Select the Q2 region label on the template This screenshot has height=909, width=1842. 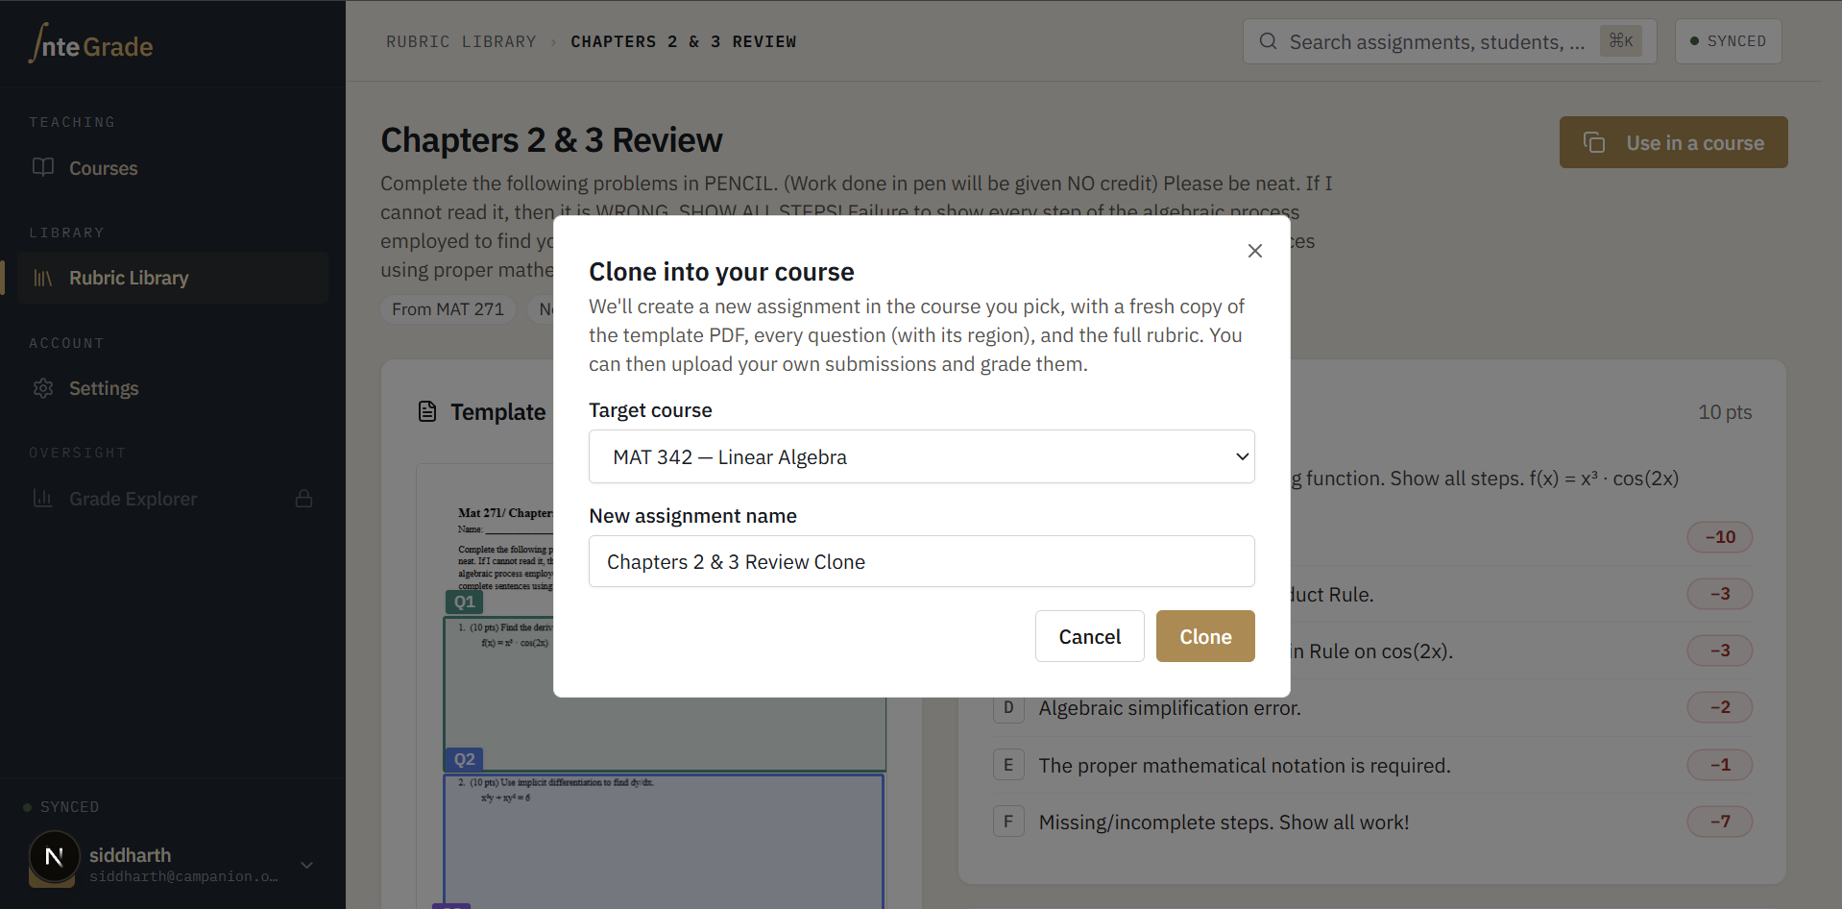point(464,759)
